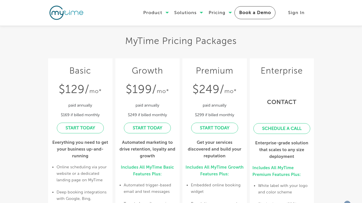Click the Book a Demo button

[x=255, y=13]
